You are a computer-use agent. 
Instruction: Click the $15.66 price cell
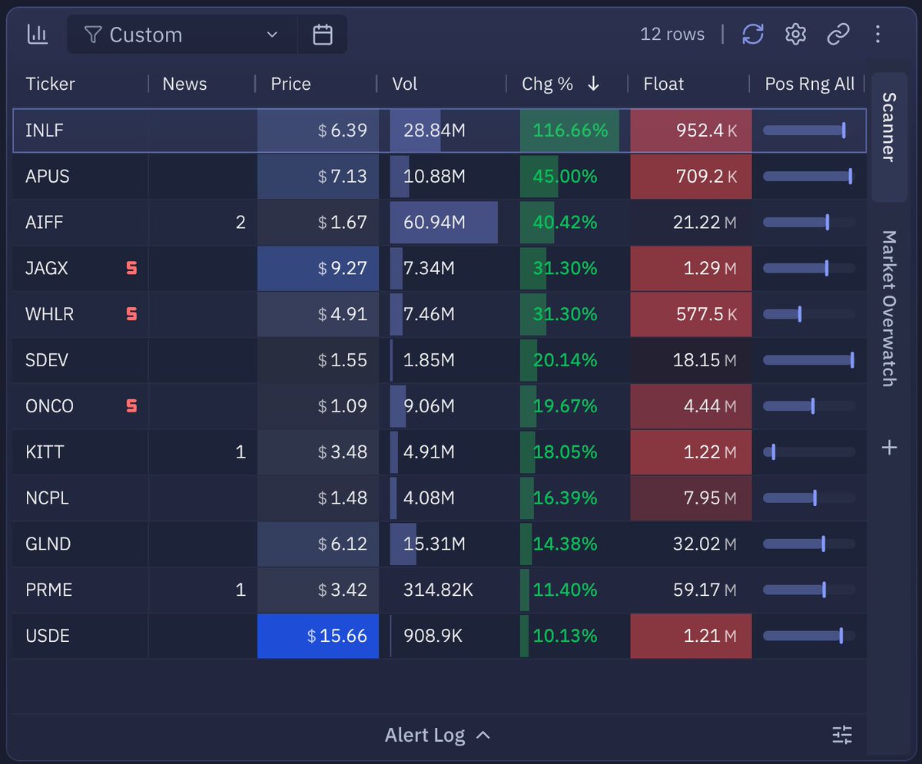(x=318, y=636)
